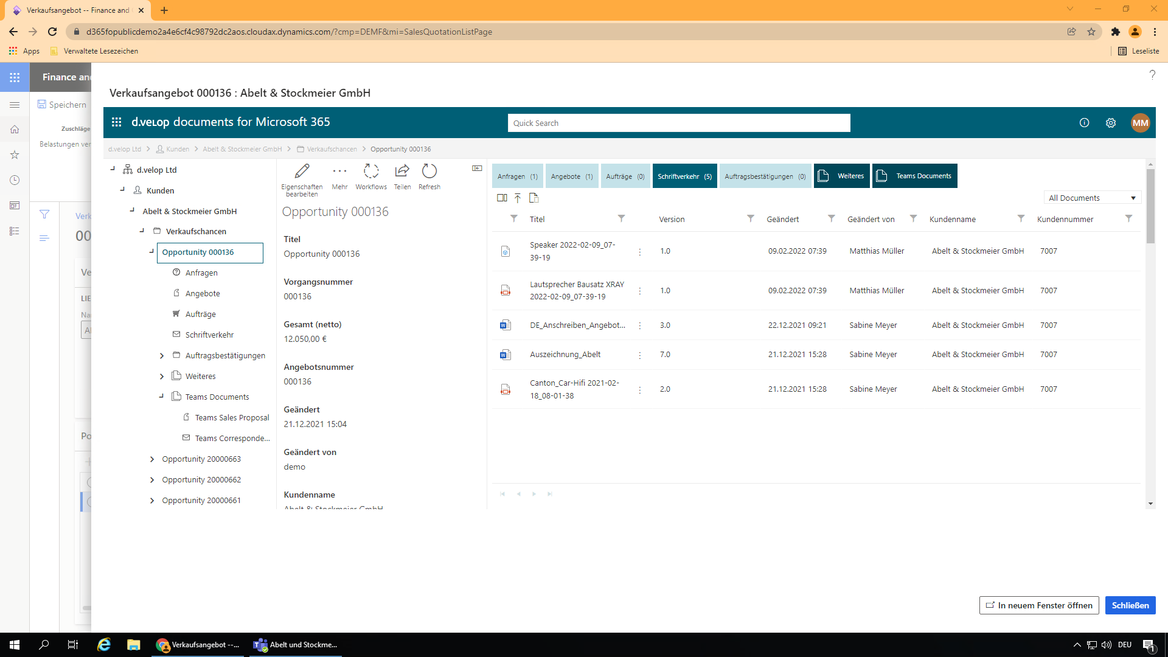Filter the Version column
Screen dimensions: 1168x657
click(x=751, y=218)
